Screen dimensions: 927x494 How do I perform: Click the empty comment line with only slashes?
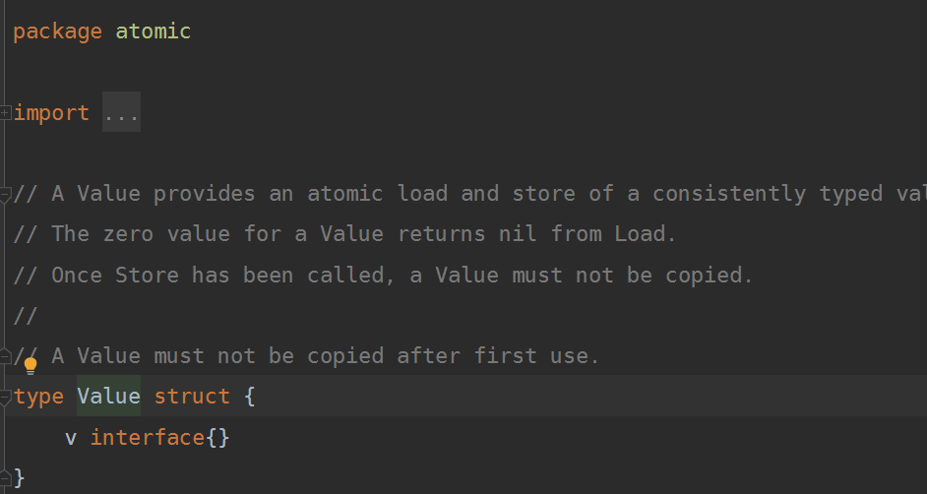tap(26, 315)
